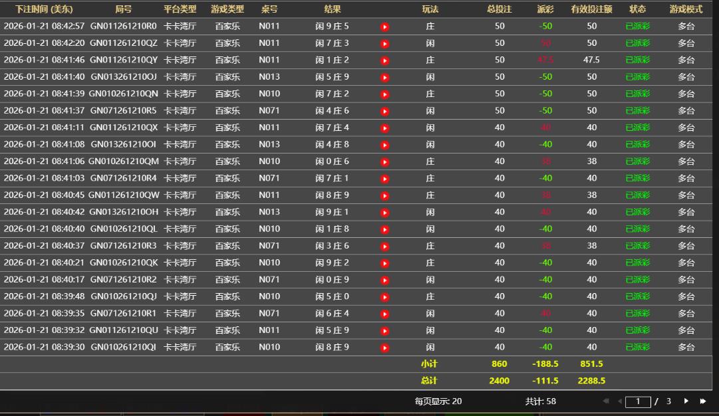Jump to last page of records

click(702, 401)
